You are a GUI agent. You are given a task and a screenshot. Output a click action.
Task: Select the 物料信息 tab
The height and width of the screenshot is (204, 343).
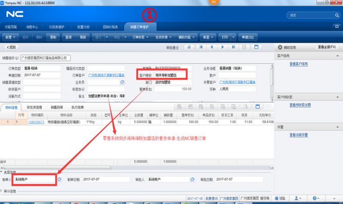point(12,107)
